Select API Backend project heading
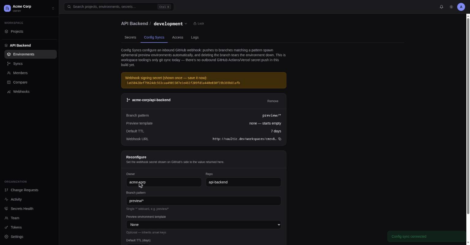The height and width of the screenshot is (245, 470). point(20,45)
